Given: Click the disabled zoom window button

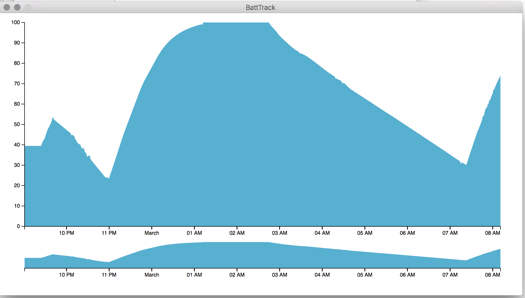Looking at the screenshot, I should click(28, 7).
